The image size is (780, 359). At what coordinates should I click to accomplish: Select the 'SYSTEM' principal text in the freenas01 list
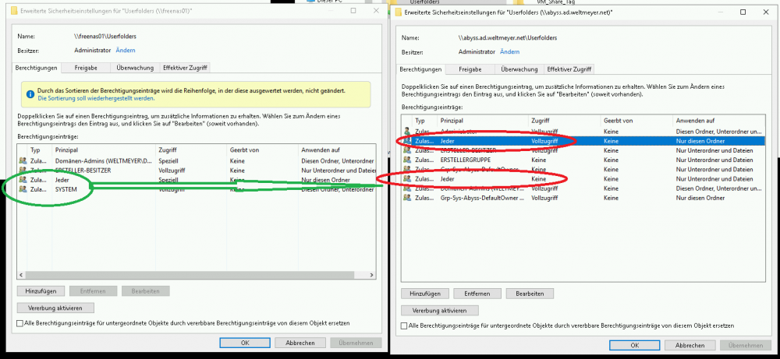[x=66, y=189]
